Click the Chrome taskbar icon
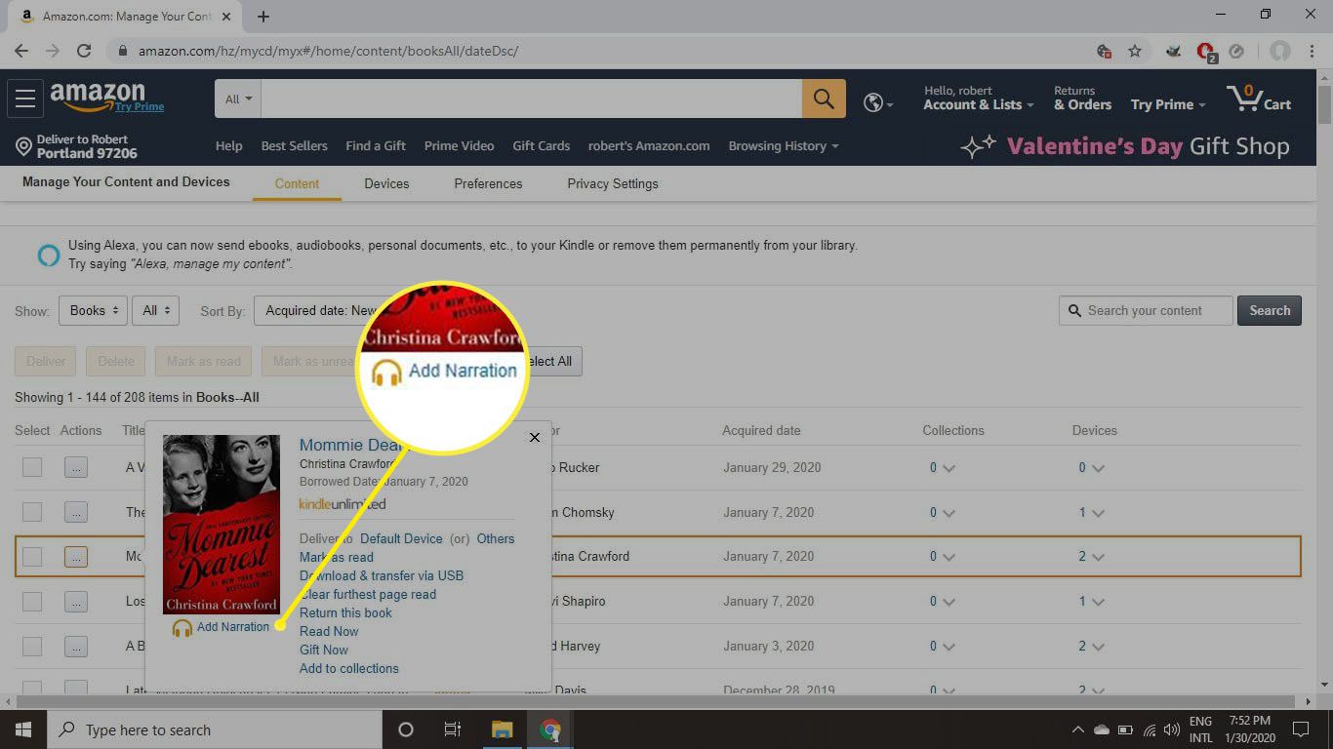 (550, 729)
